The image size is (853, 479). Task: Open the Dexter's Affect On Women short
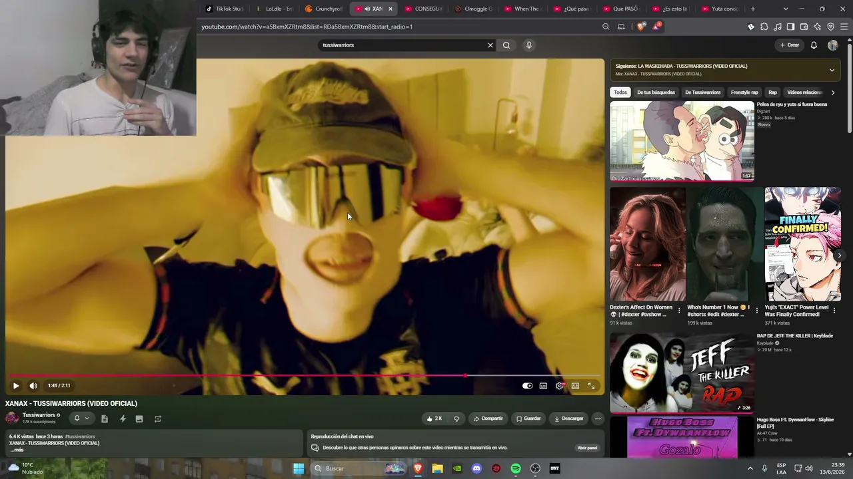(648, 245)
